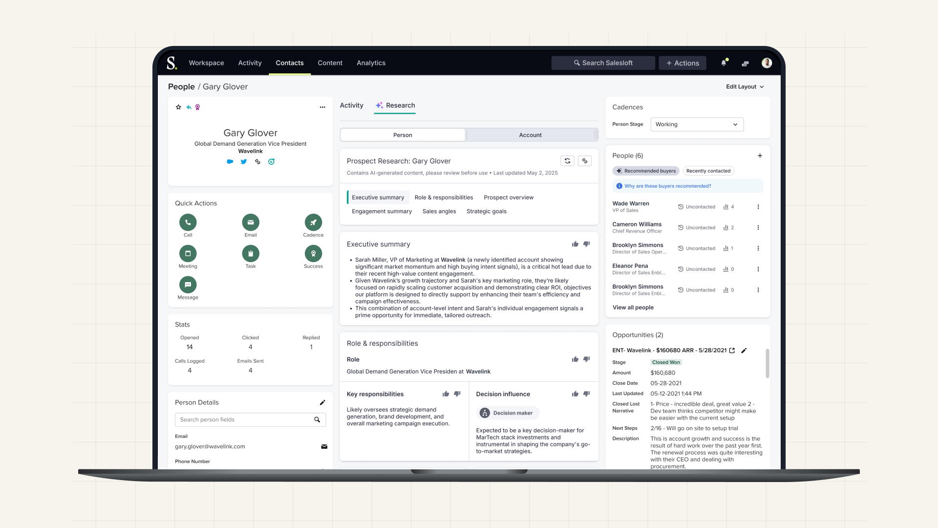Toggle the Recommended buyers filter
This screenshot has width=938, height=528.
pyautogui.click(x=646, y=171)
